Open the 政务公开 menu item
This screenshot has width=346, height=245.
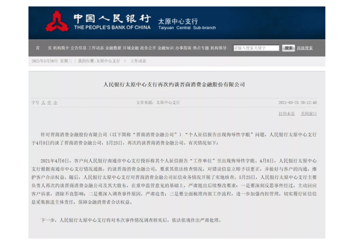click(x=148, y=48)
